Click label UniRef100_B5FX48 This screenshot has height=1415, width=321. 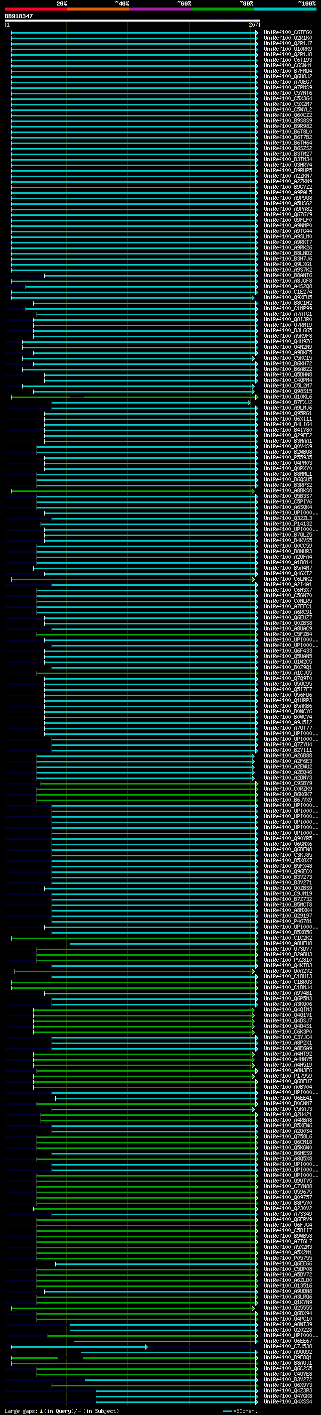pyautogui.click(x=287, y=866)
